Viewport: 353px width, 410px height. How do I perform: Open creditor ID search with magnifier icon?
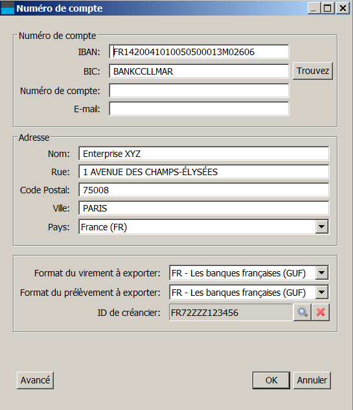click(302, 312)
